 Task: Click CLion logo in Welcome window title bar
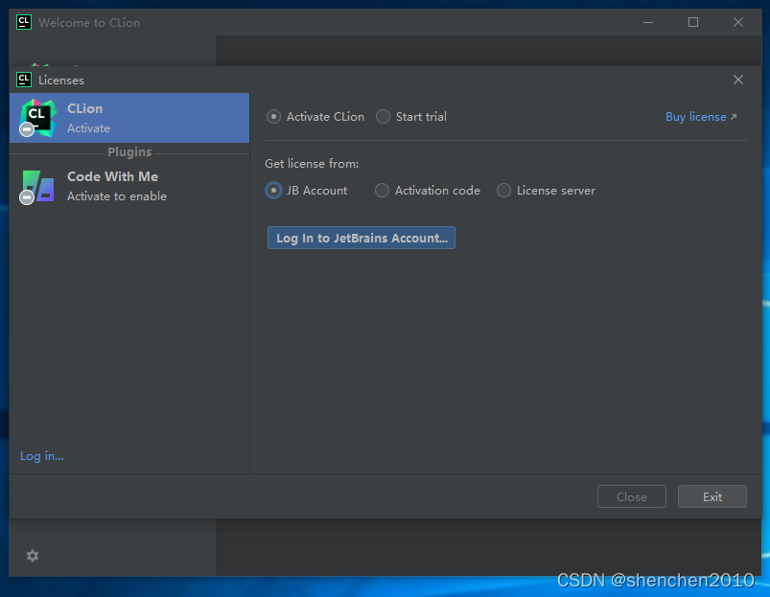pyautogui.click(x=24, y=22)
